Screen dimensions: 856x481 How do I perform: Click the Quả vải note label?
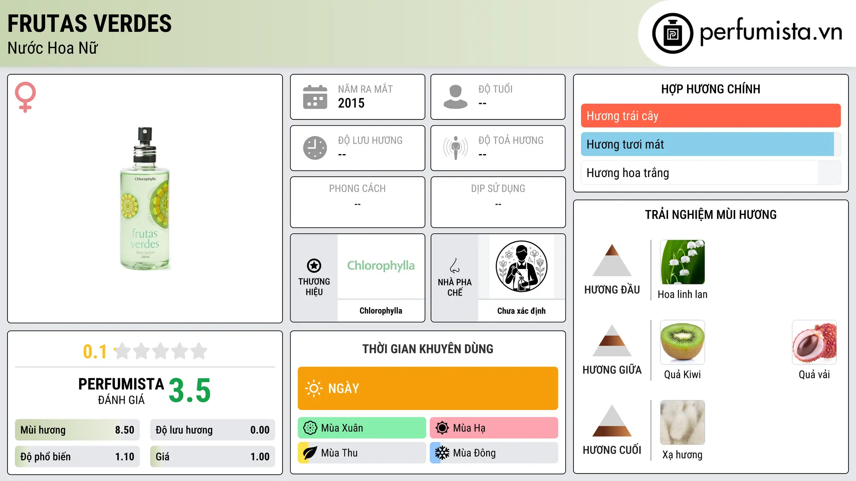[x=814, y=375]
